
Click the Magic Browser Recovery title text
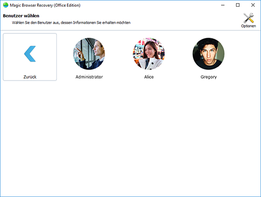45,5
